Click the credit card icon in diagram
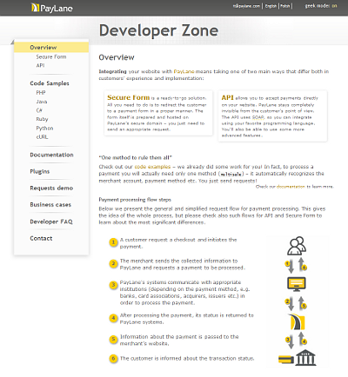Image resolution: width=348 pixels, height=377 pixels. click(286, 360)
